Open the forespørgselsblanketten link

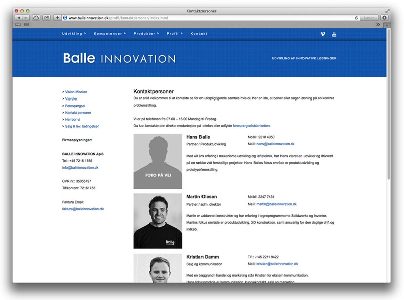[251, 126]
